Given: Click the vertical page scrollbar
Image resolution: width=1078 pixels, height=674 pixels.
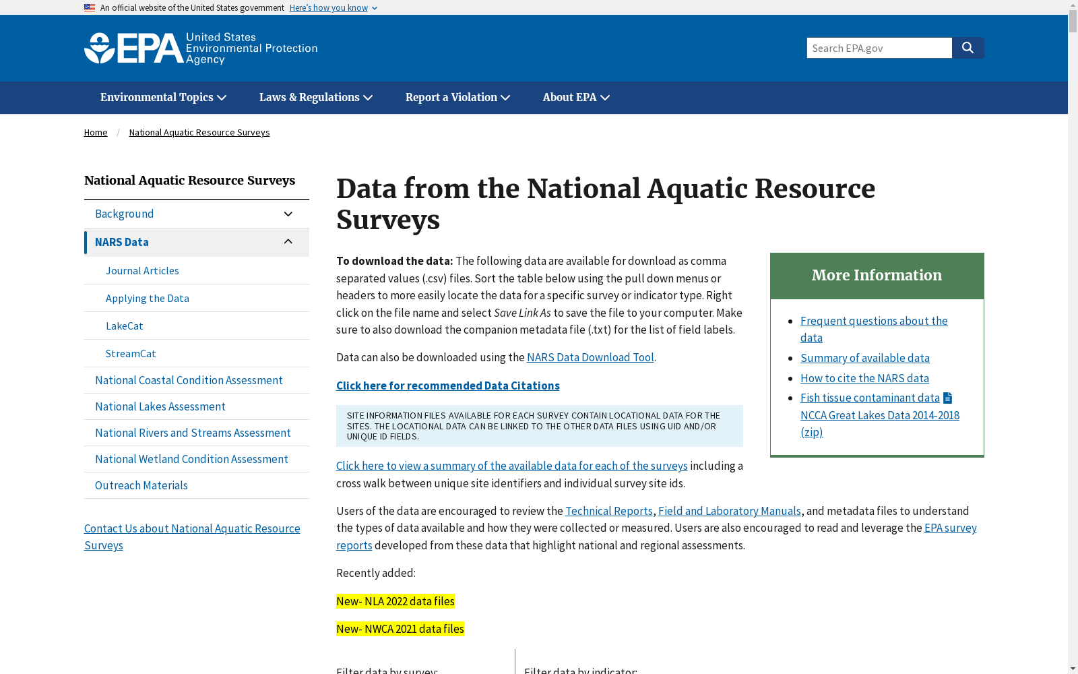Looking at the screenshot, I should [x=1073, y=20].
